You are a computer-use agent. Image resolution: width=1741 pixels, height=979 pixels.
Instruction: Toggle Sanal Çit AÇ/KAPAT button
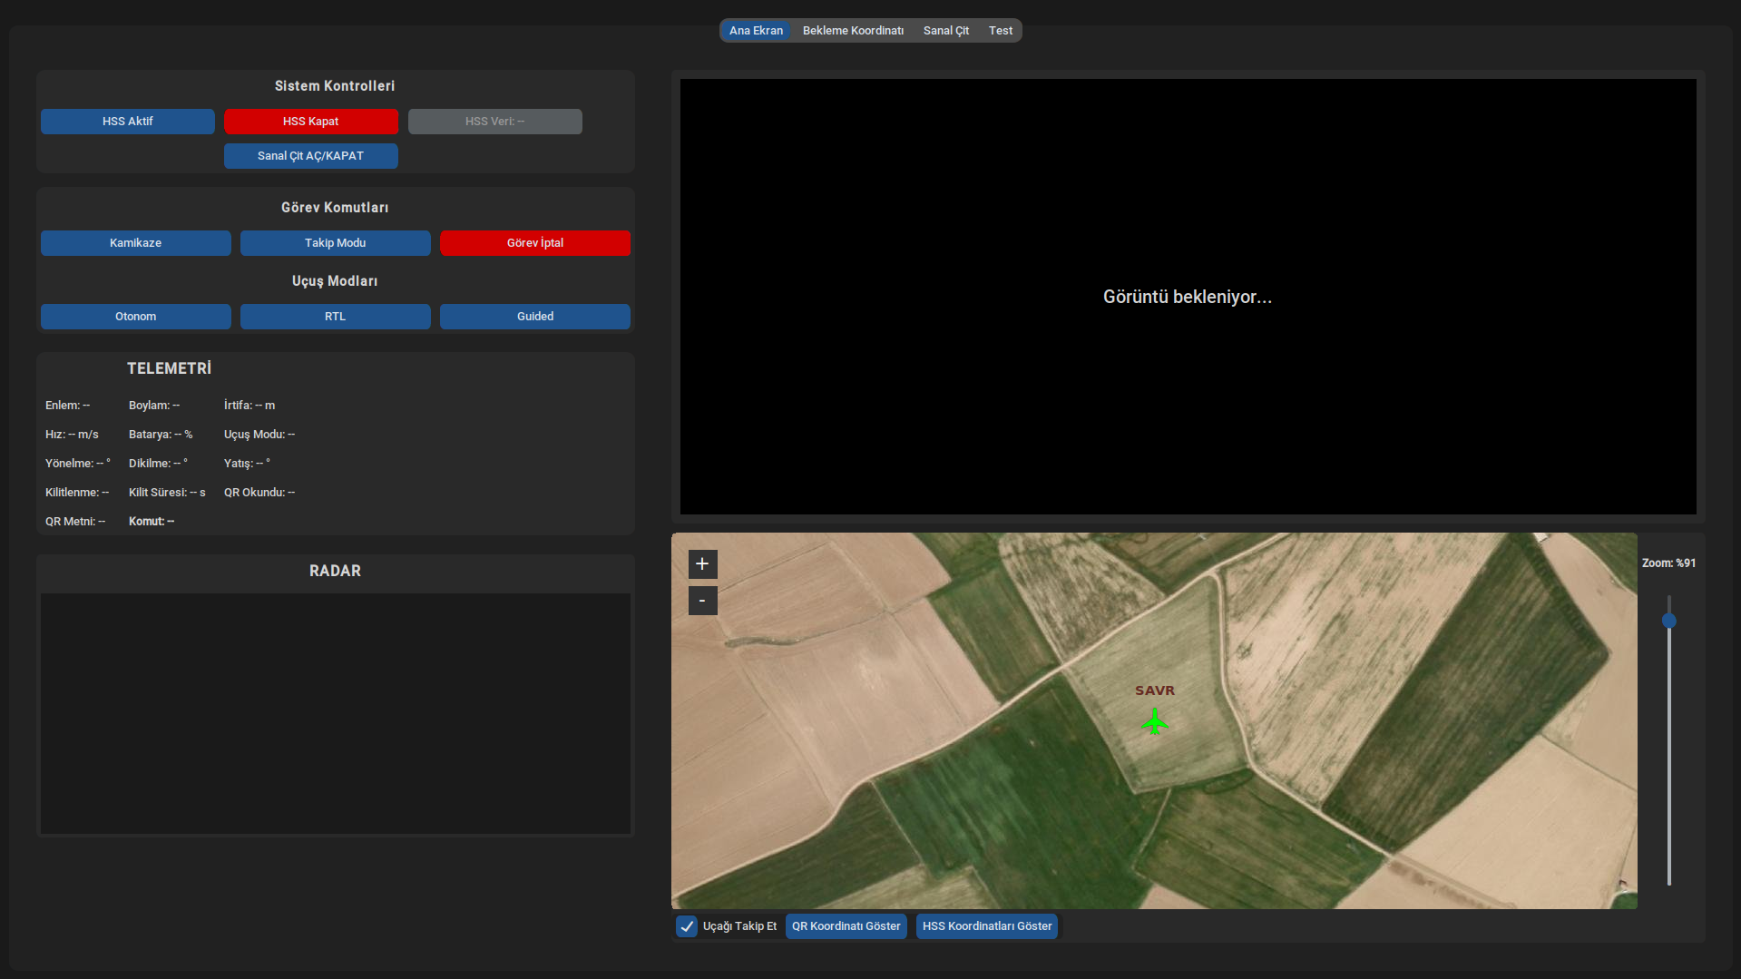[x=310, y=156]
